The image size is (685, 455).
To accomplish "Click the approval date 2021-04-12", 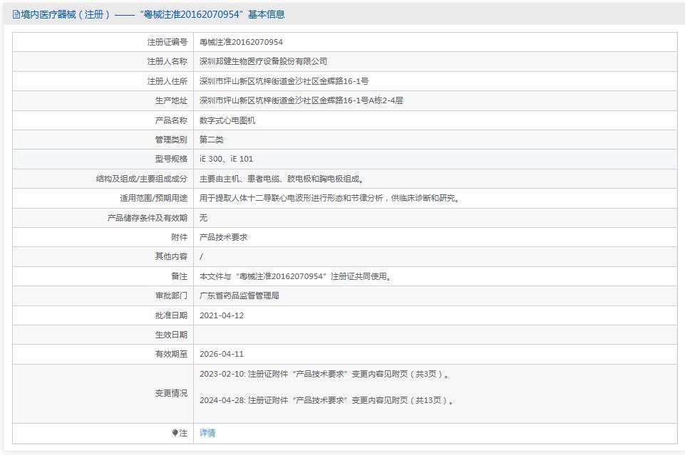I will click(x=222, y=315).
